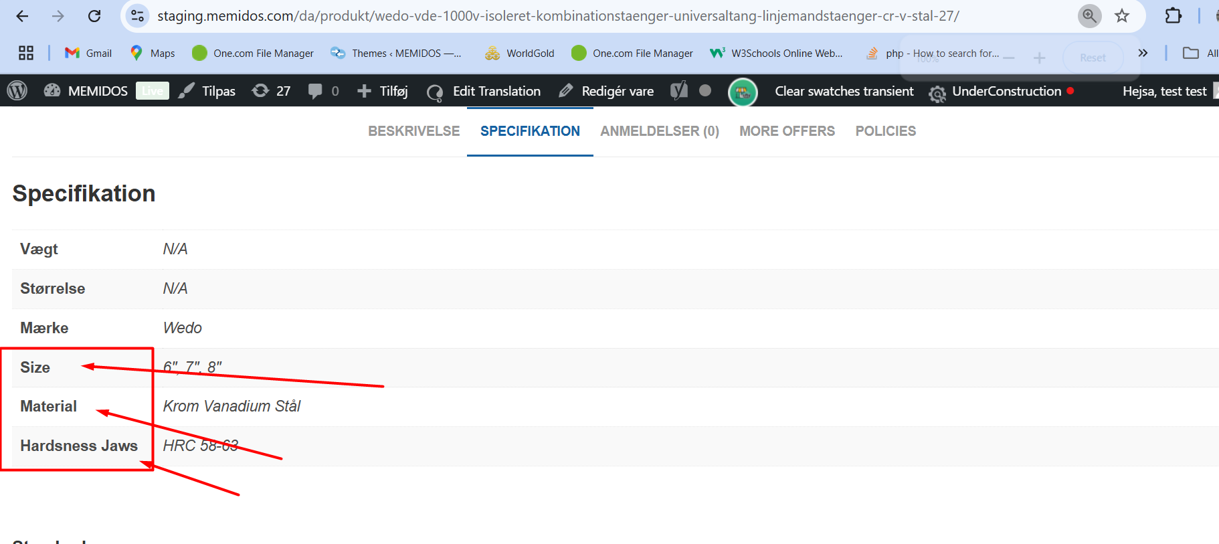
Task: Open the ANMELDELSER (0) tab
Action: click(x=660, y=131)
